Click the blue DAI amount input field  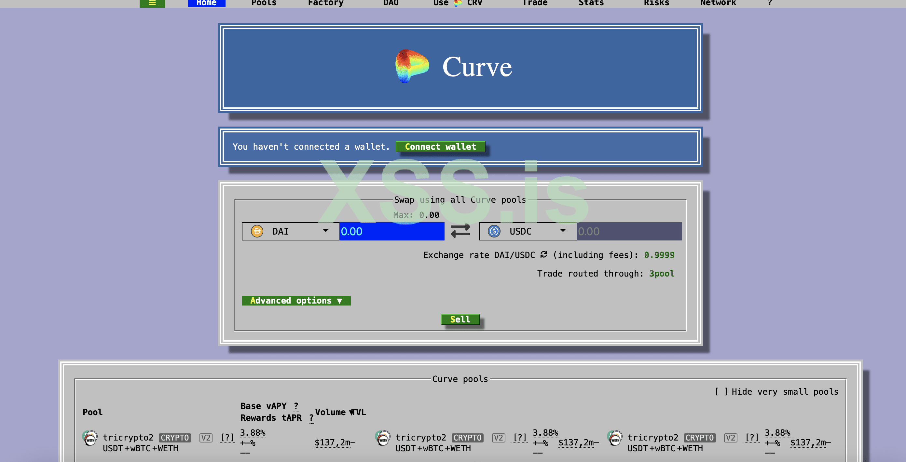pyautogui.click(x=391, y=231)
